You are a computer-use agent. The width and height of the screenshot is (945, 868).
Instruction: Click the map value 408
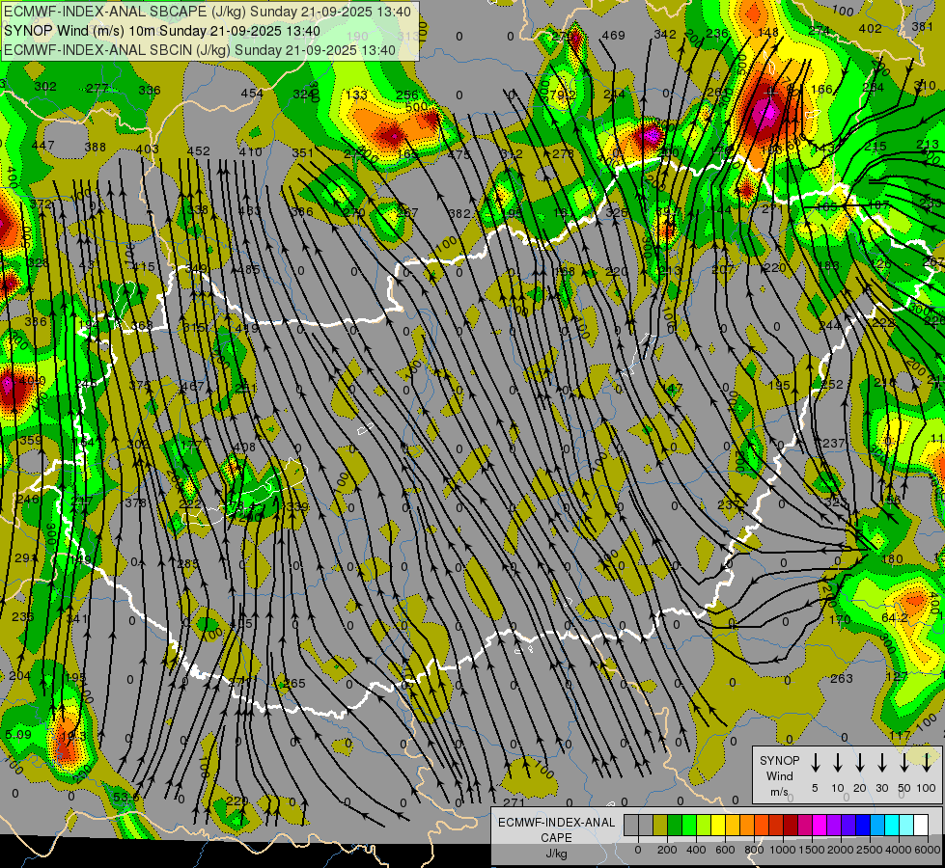click(244, 447)
